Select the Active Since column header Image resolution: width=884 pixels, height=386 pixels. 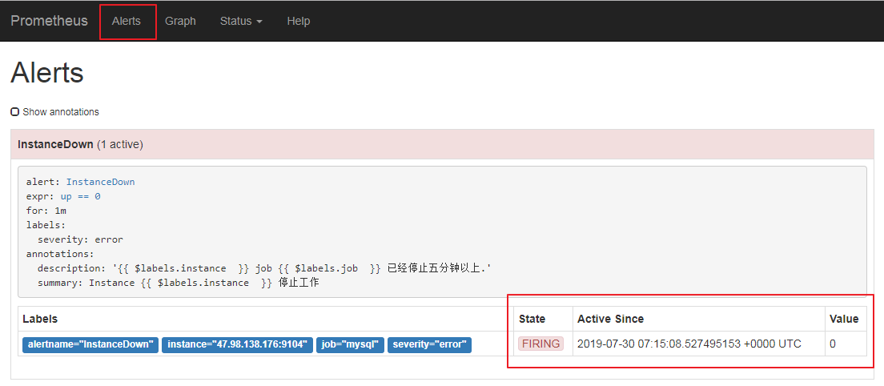(x=610, y=319)
